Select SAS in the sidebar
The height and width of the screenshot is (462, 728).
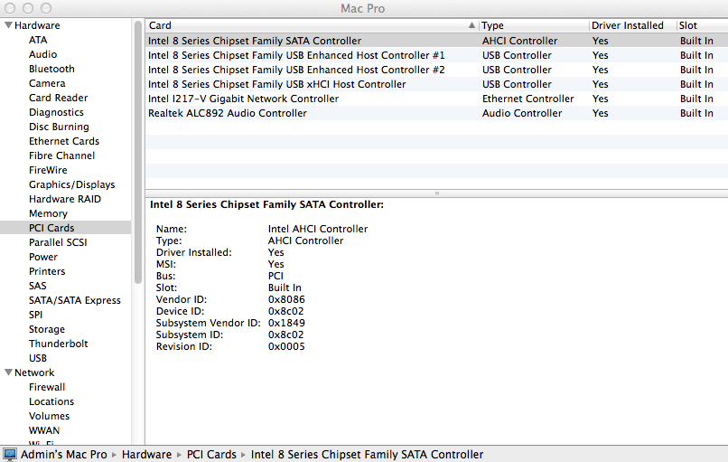pyautogui.click(x=38, y=286)
